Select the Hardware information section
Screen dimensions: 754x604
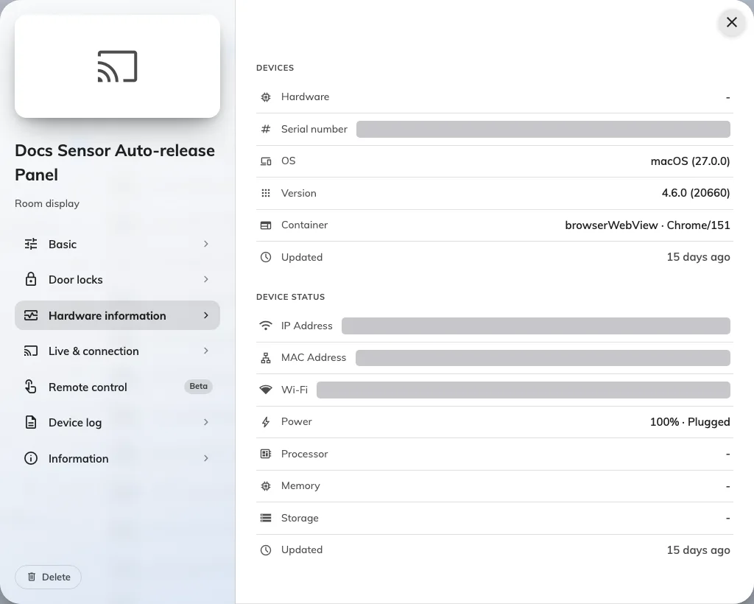(117, 315)
